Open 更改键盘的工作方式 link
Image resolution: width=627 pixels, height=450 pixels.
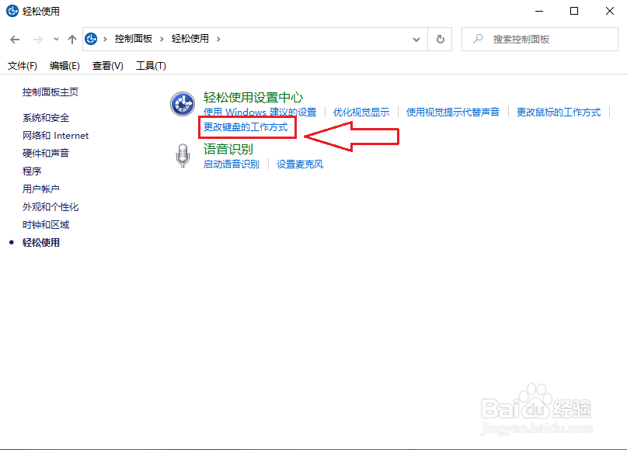coord(247,126)
